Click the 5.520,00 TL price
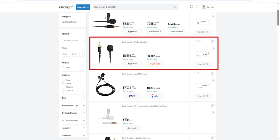 tap(174, 24)
